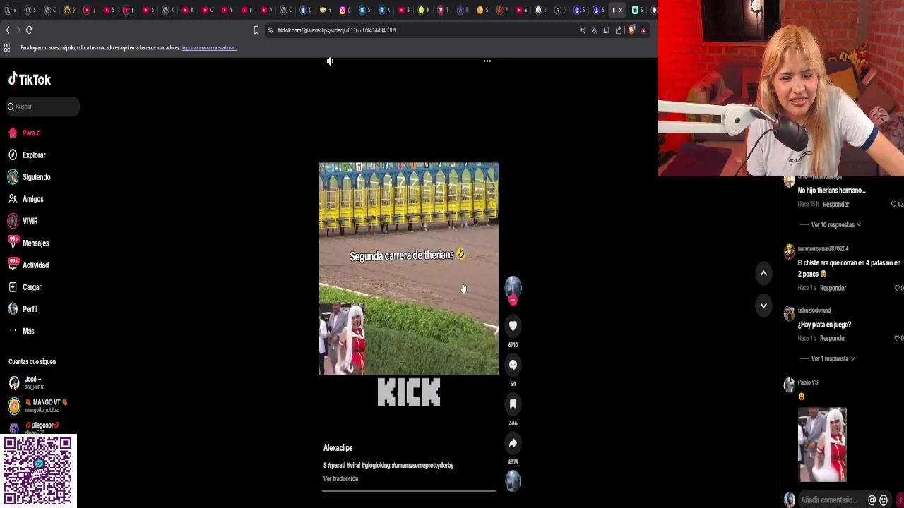Viewport: 904px width, 508px height.
Task: Open the Brave shields lion icon
Action: (x=631, y=30)
